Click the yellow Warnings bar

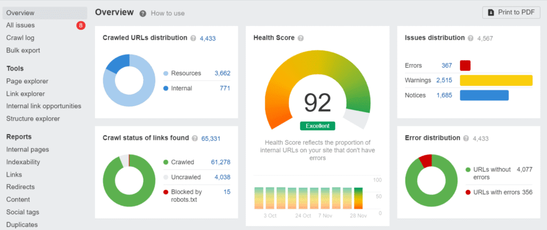click(x=496, y=81)
